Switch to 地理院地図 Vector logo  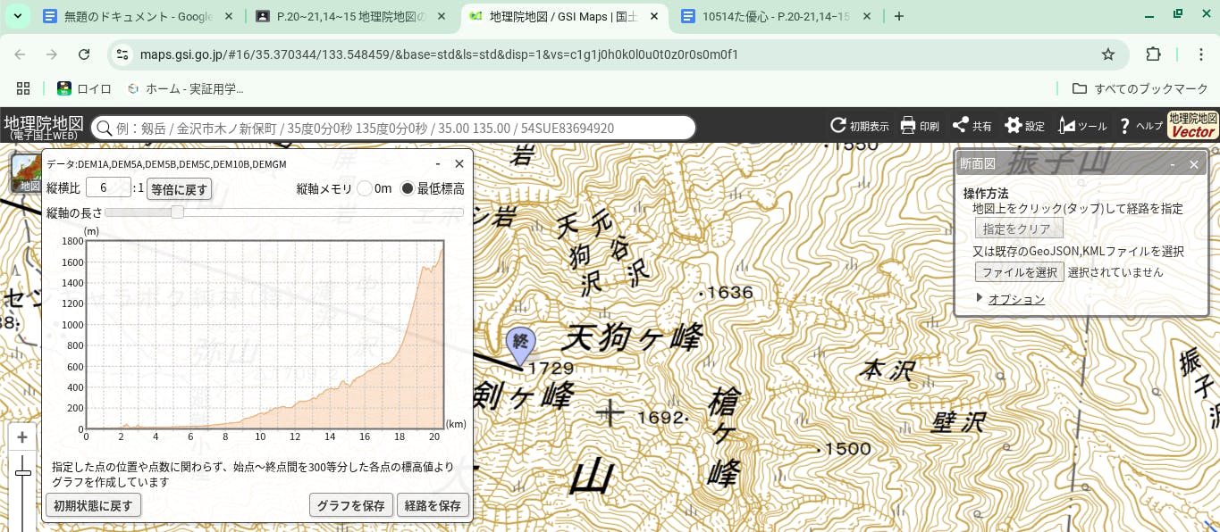point(1192,125)
